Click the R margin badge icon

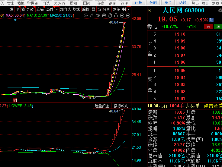(150, 10)
